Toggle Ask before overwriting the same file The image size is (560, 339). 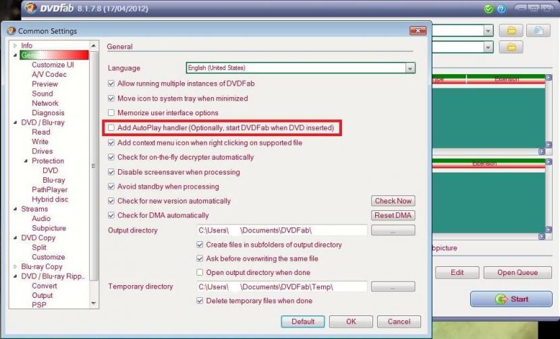point(200,258)
